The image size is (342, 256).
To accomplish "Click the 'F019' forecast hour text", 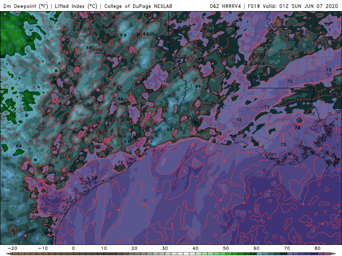I will coord(254,6).
